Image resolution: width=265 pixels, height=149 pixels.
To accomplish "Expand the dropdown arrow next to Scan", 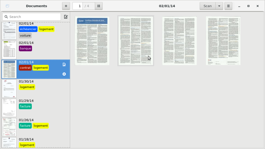I will pyautogui.click(x=219, y=6).
